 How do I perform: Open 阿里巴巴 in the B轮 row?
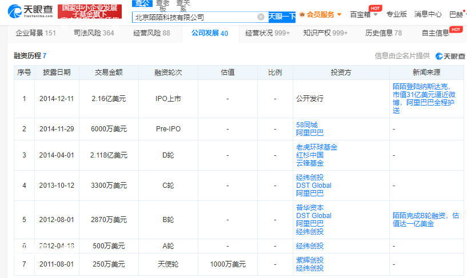tap(310, 224)
